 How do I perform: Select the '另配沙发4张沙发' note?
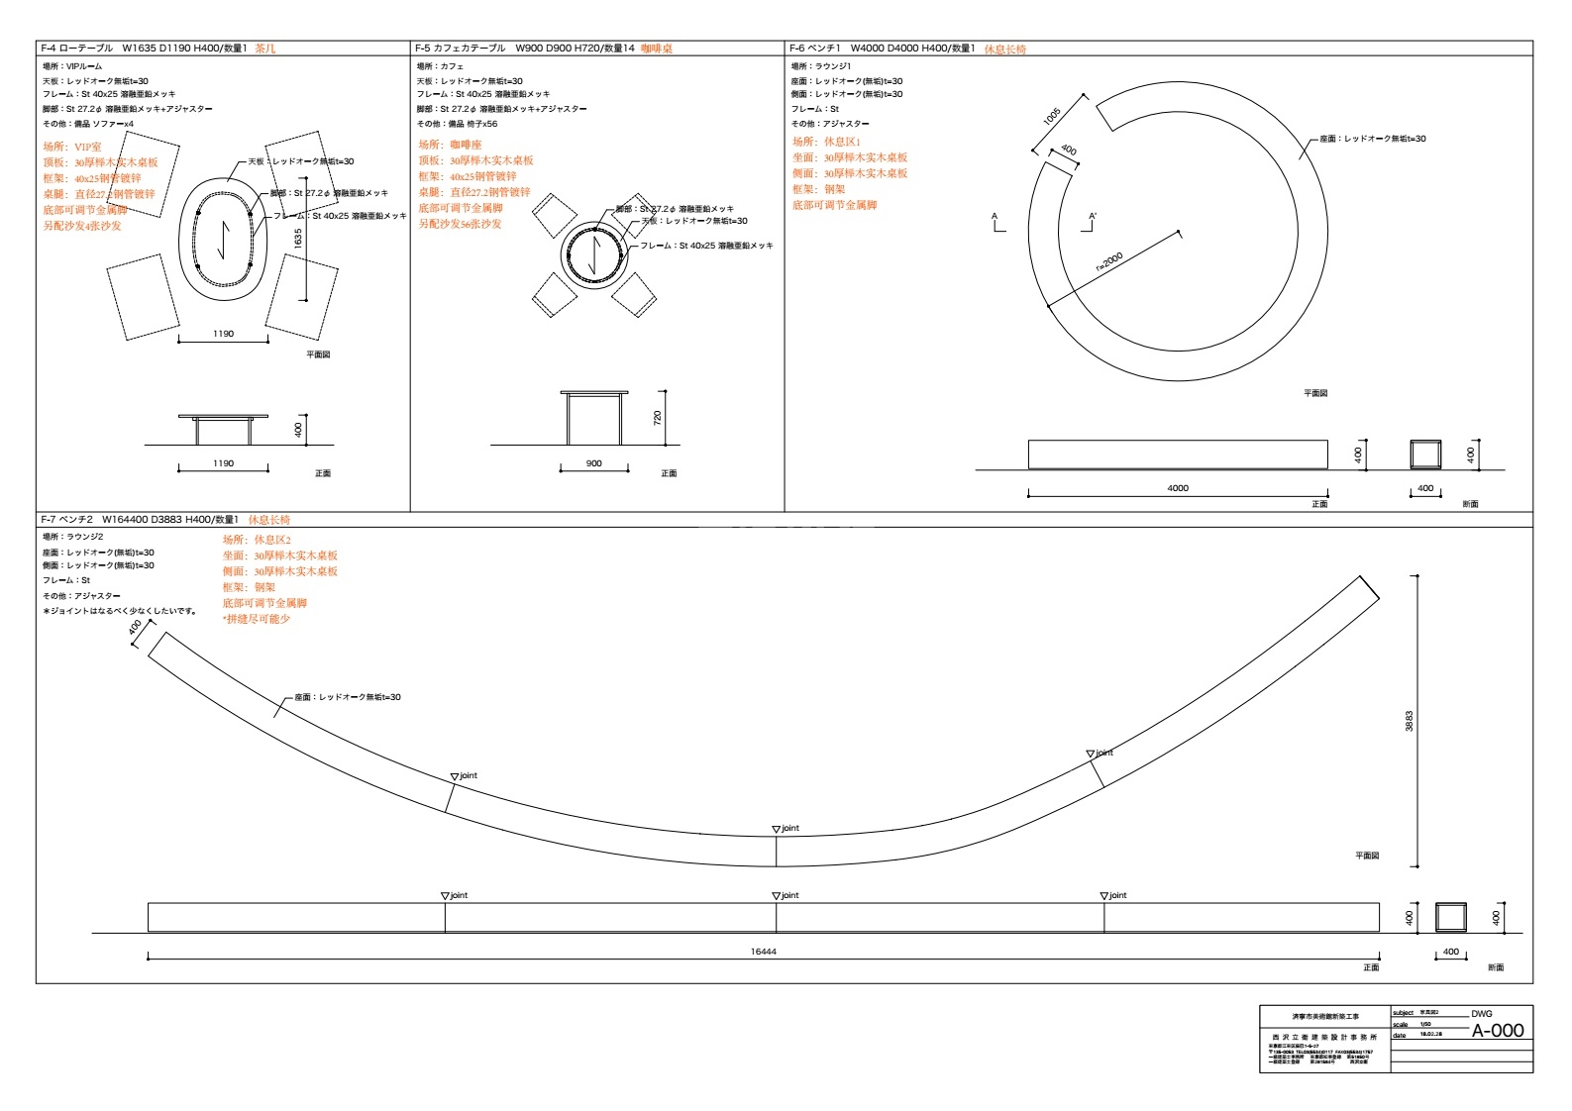[81, 226]
